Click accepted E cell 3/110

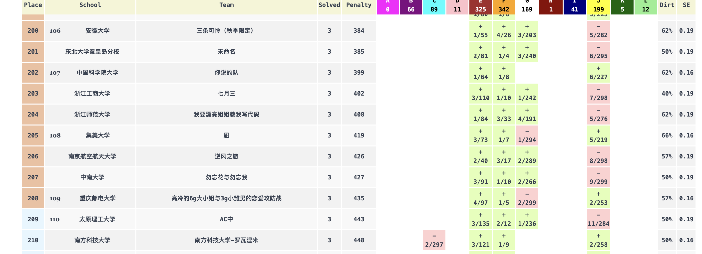480,94
